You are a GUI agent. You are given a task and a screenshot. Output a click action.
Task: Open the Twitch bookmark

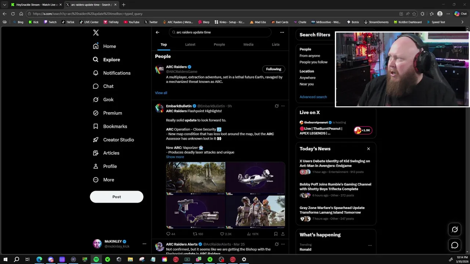pyautogui.click(x=50, y=22)
